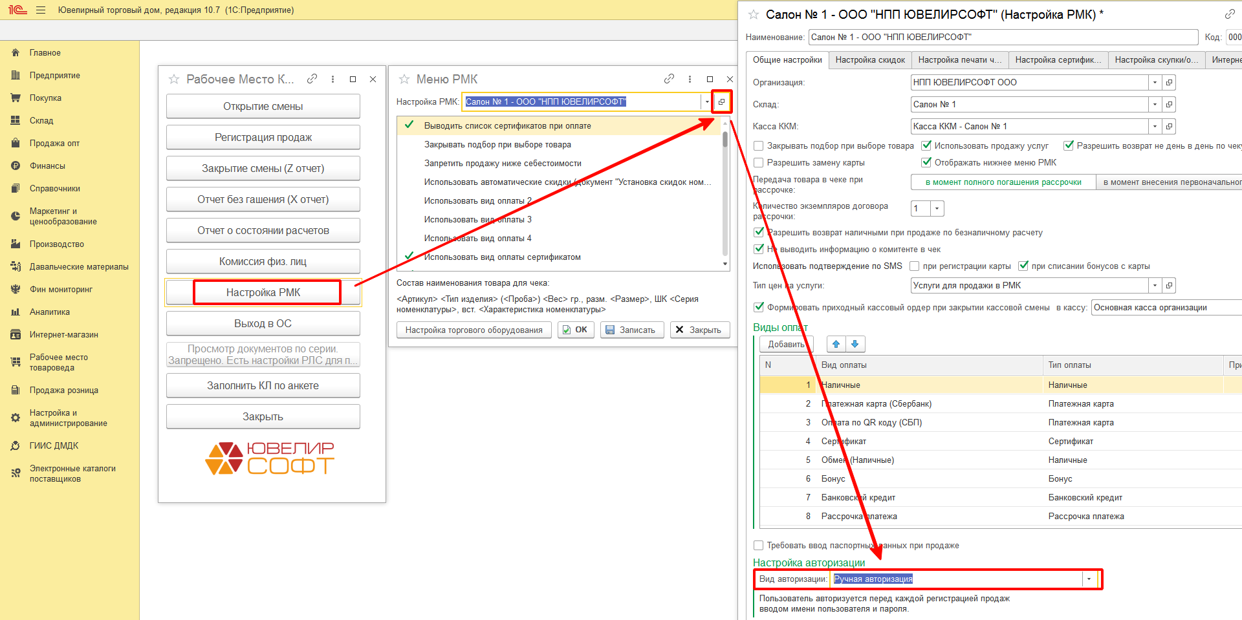
Task: Open more options in Рабочее Место К... window
Action: [333, 79]
